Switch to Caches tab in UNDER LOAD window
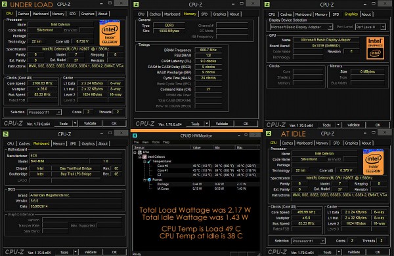This screenshot has height=256, width=394. click(x=24, y=14)
